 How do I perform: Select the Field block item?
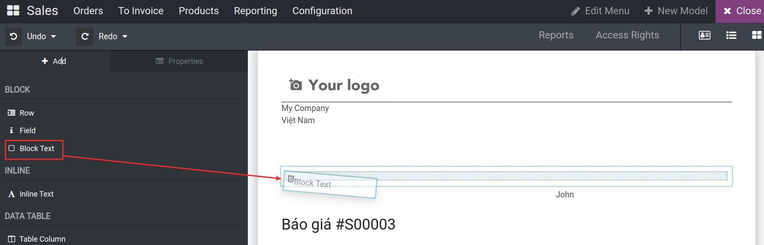pyautogui.click(x=23, y=130)
